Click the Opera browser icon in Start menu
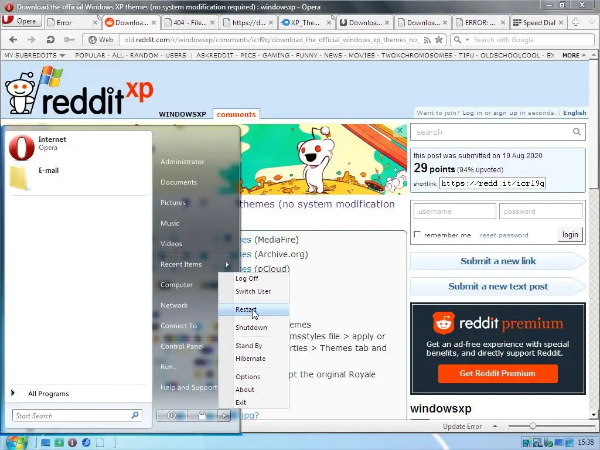Image resolution: width=600 pixels, height=450 pixels. pos(22,148)
